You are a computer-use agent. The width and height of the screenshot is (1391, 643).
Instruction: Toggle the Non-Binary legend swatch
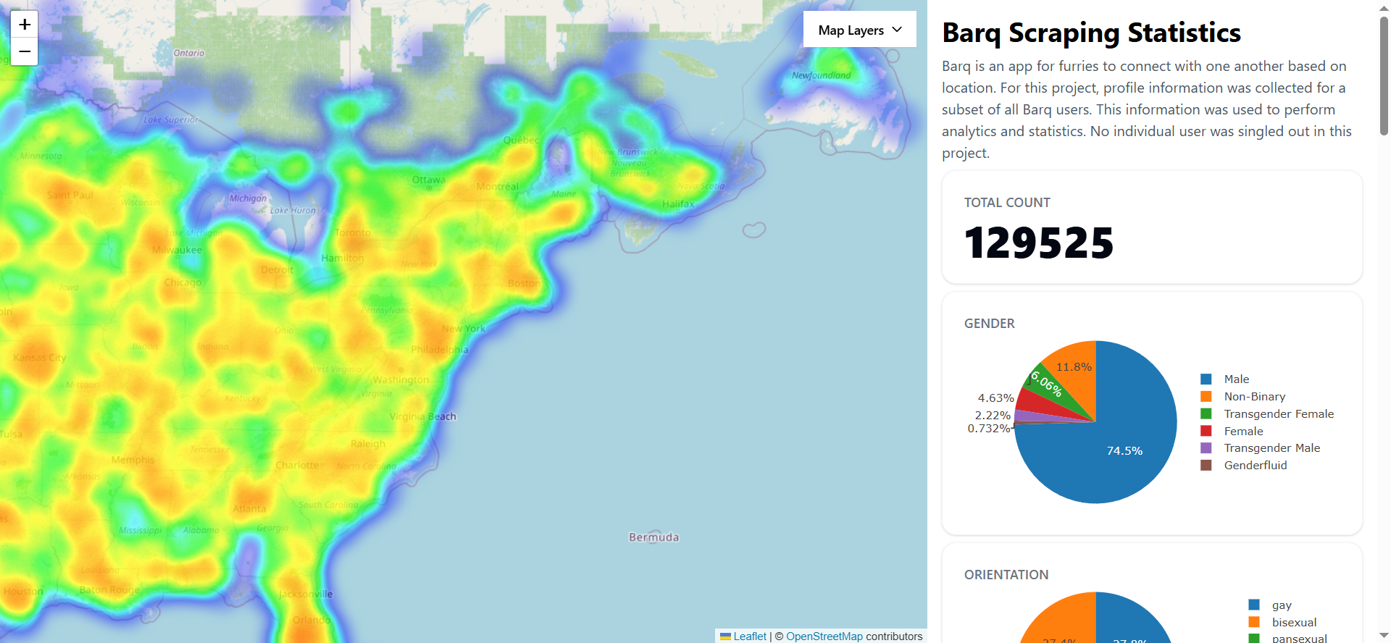coord(1206,396)
